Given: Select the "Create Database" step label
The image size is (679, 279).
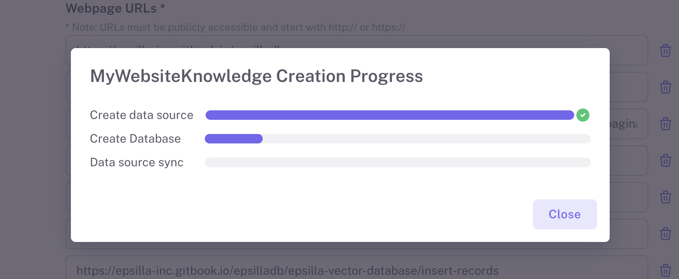Looking at the screenshot, I should click(135, 139).
